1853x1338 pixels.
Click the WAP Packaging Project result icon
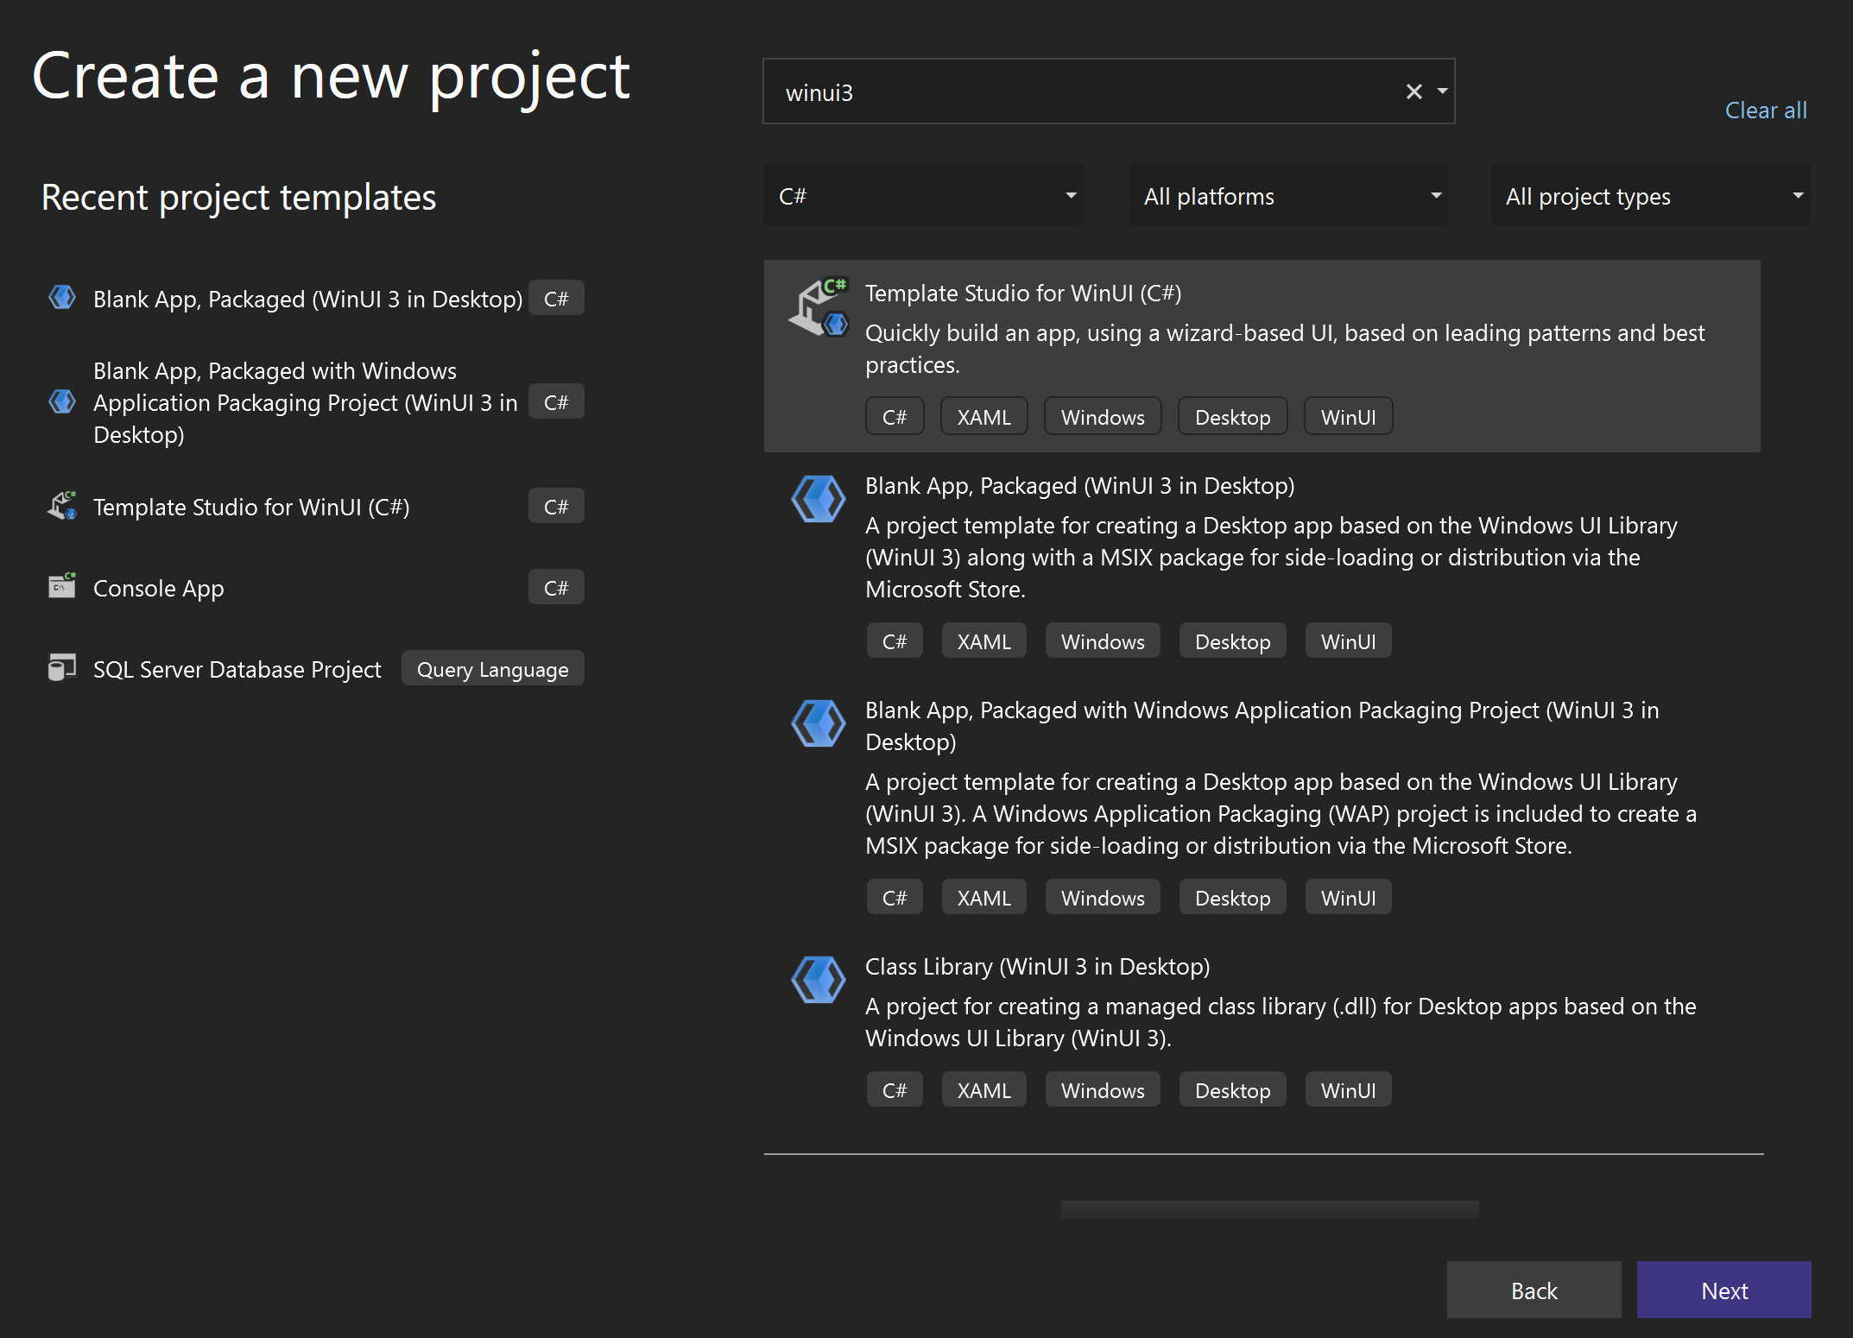818,723
